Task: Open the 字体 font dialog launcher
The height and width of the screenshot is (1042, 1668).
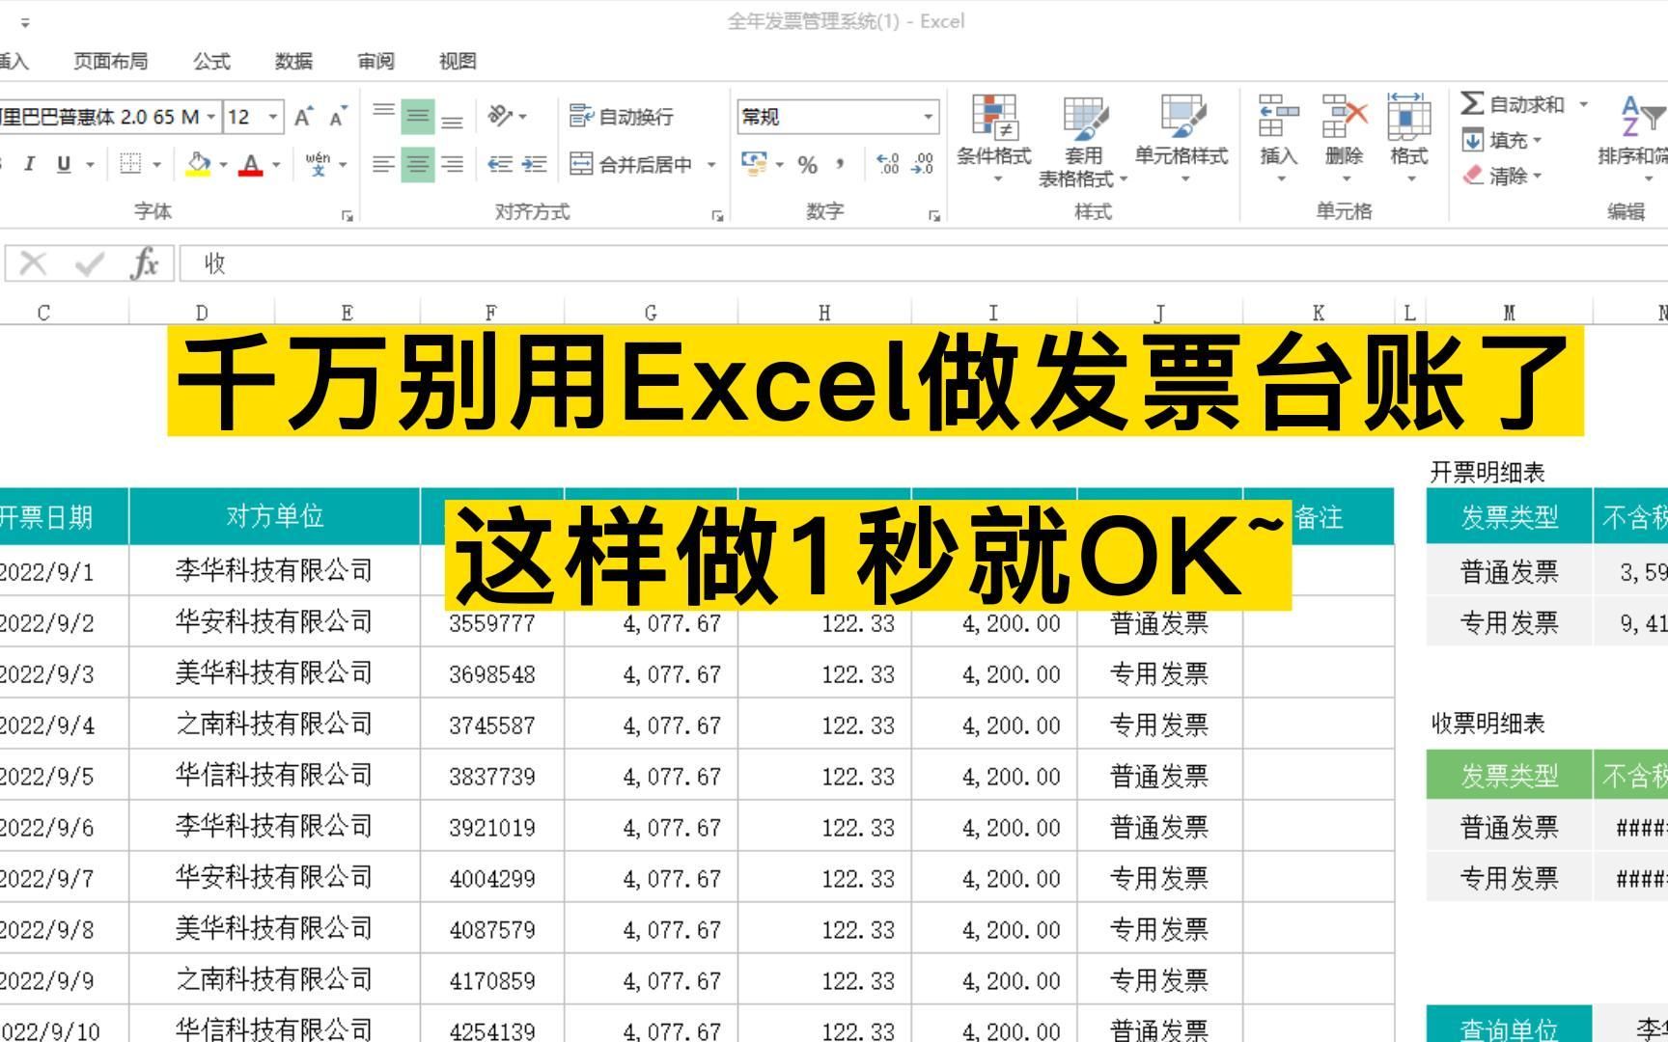Action: point(347,216)
